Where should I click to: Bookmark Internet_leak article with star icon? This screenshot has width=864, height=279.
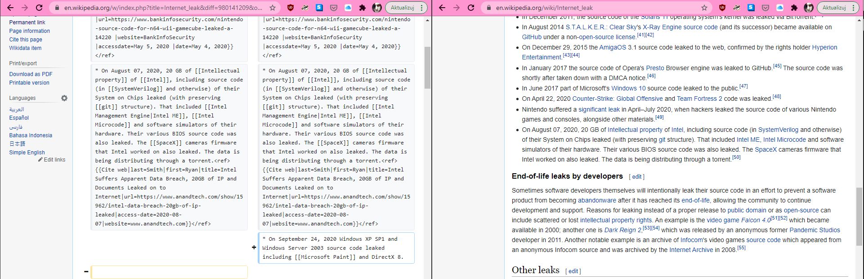704,8
